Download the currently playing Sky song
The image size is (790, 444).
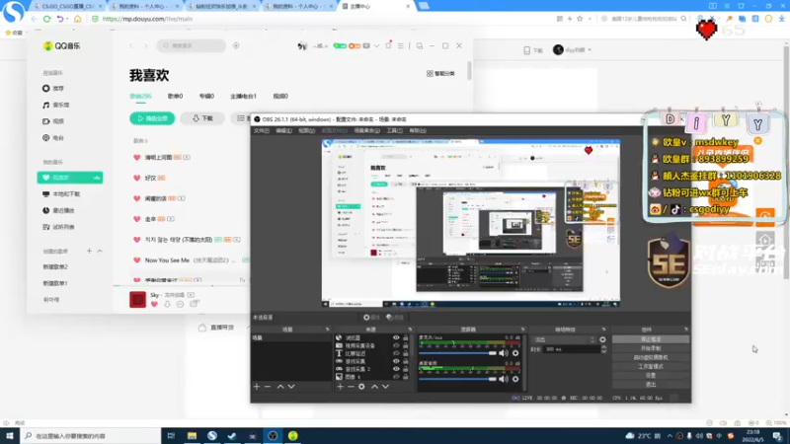pos(167,304)
